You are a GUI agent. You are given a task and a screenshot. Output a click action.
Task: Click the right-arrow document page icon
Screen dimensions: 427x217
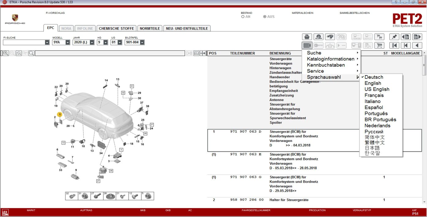tap(417, 37)
